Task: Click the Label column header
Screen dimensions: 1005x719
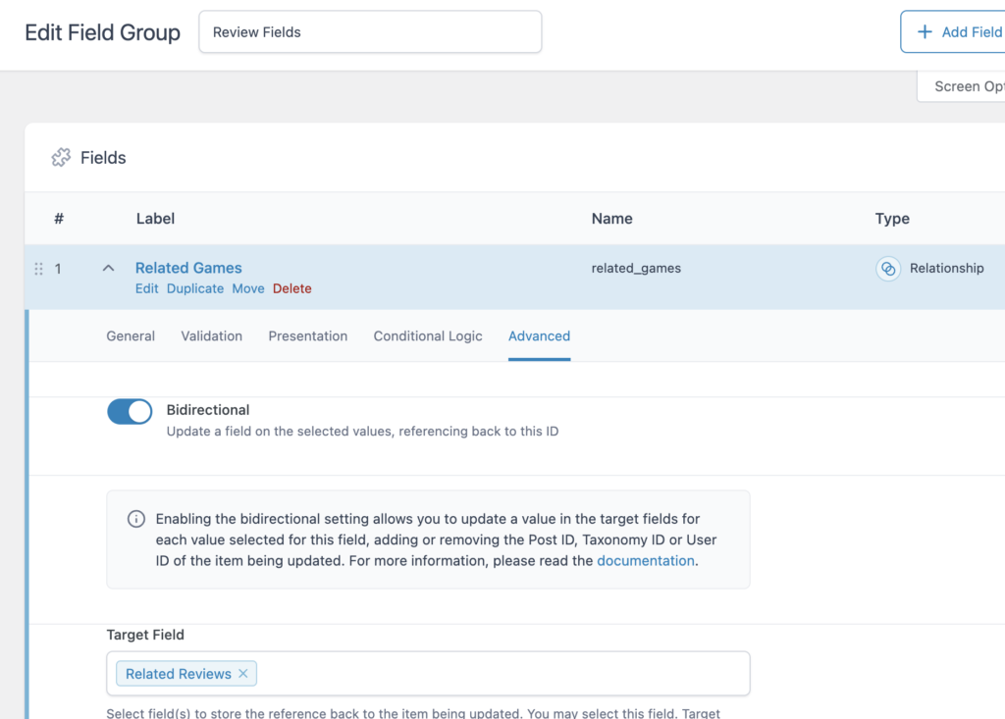Action: (x=155, y=219)
